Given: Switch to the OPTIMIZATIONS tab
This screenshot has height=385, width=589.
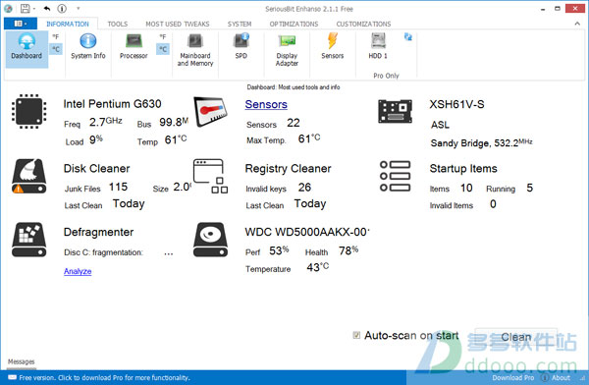Looking at the screenshot, I should (x=294, y=24).
